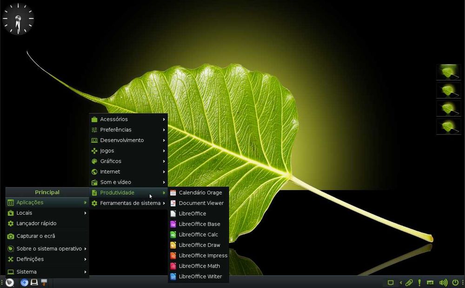Expand the Sistema submenu
Image resolution: width=465 pixels, height=288 pixels.
click(47, 272)
